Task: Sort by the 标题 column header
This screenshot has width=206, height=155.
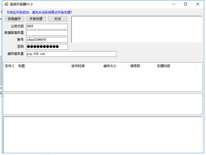Action: (43, 66)
